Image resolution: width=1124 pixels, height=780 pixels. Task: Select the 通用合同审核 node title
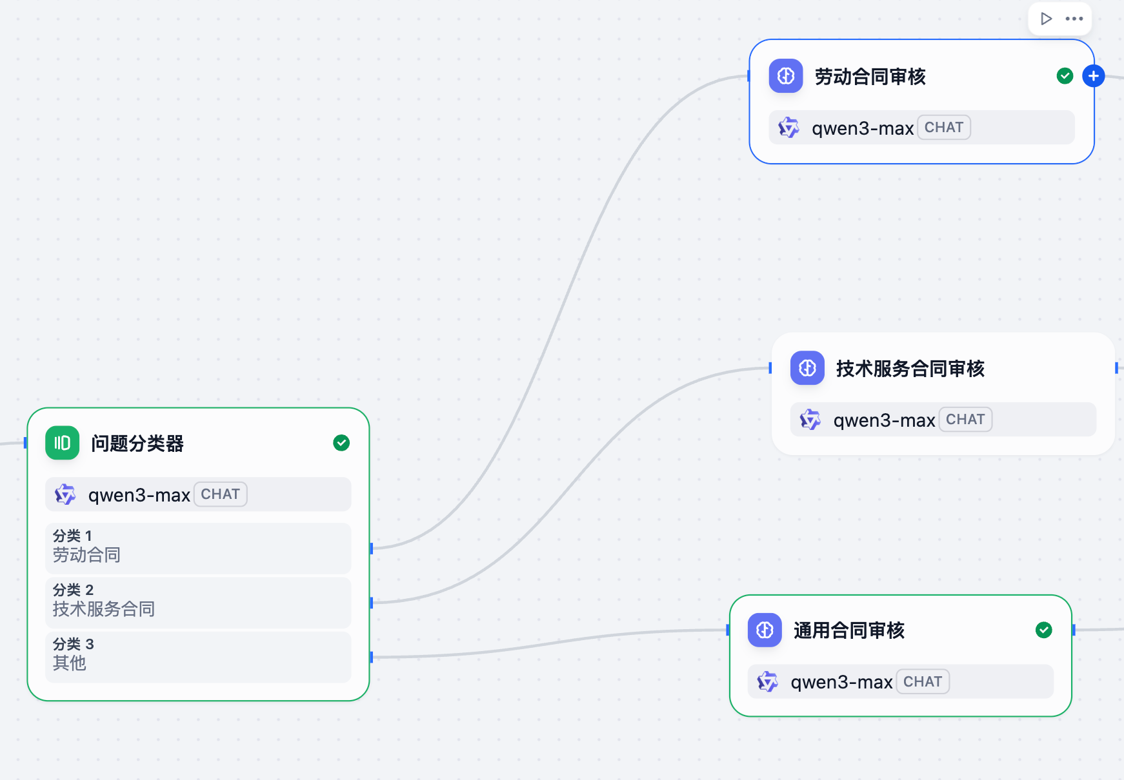(848, 630)
